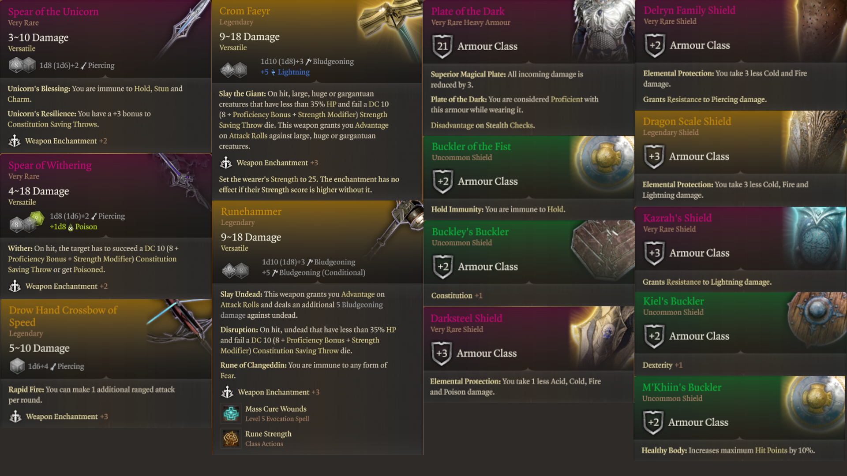
Task: Click Runehammer's Weapon Enchantment icon
Action: pyautogui.click(x=227, y=392)
